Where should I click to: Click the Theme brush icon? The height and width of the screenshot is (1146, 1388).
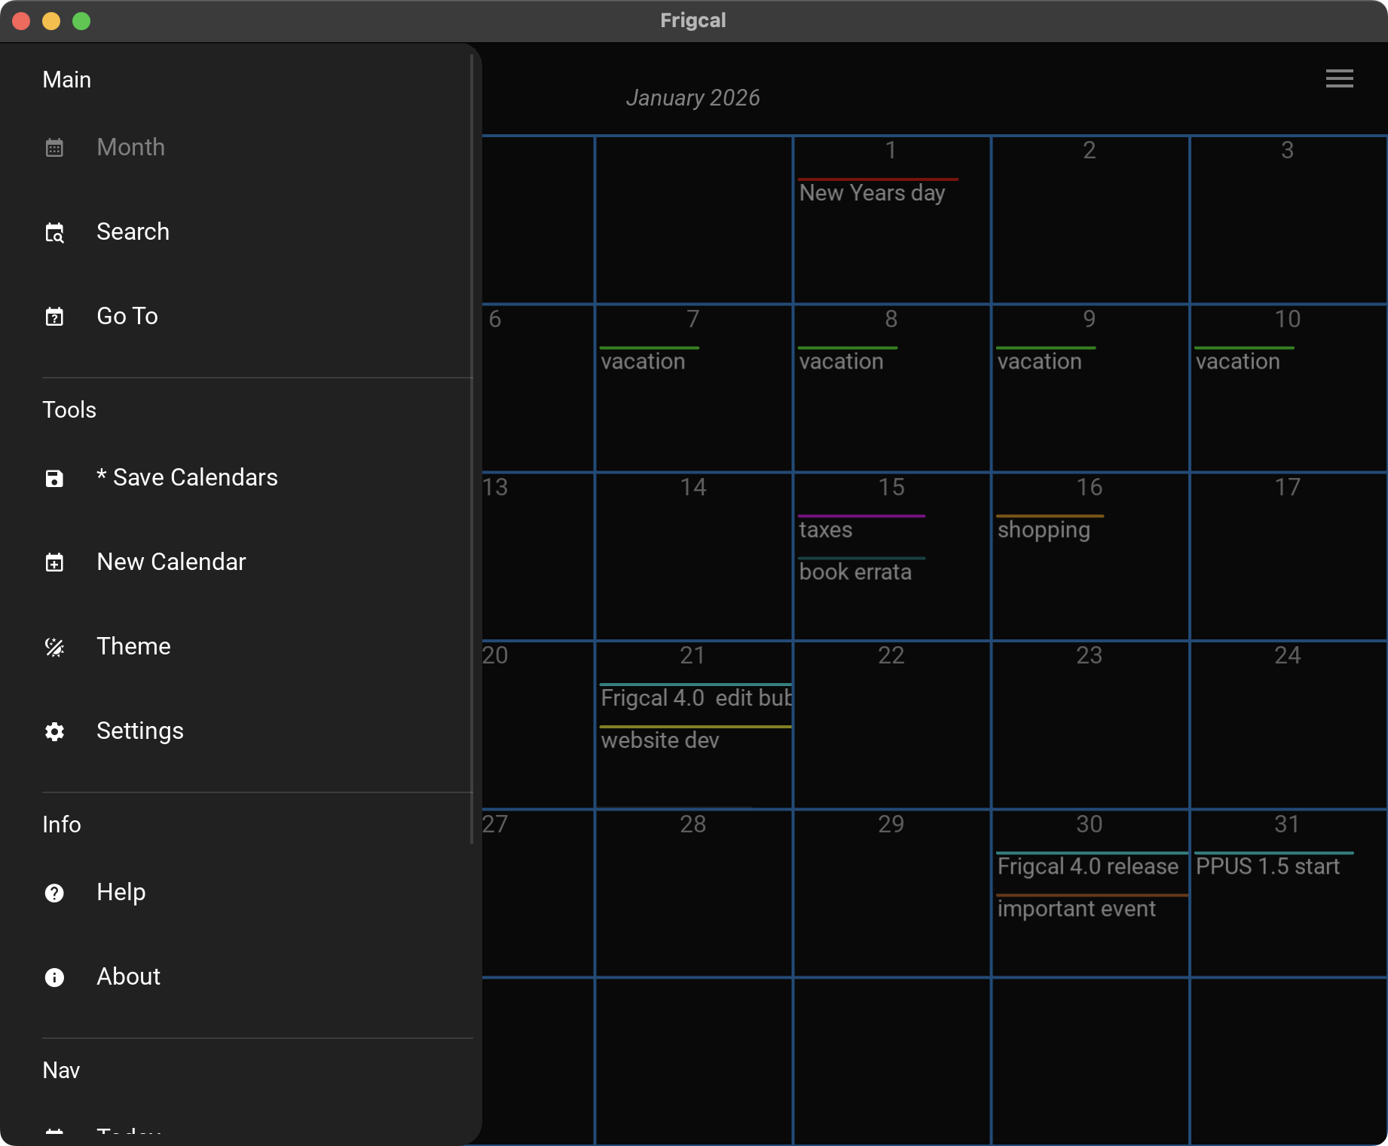click(x=54, y=647)
